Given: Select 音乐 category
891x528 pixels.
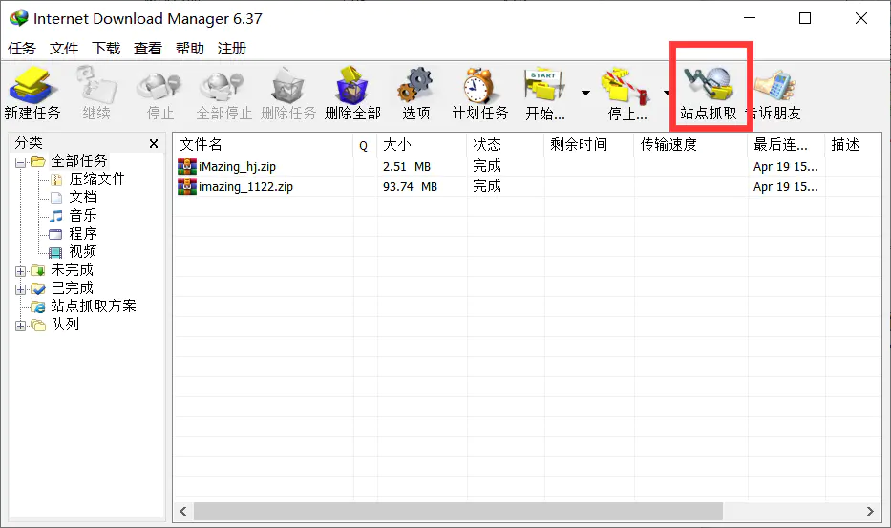Looking at the screenshot, I should click(x=83, y=216).
